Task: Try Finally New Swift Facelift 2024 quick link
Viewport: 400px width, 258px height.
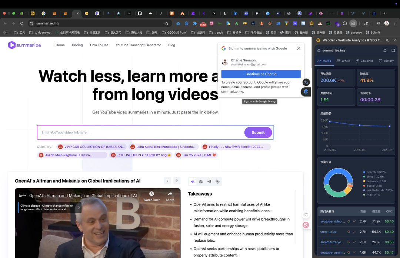Action: point(236,147)
